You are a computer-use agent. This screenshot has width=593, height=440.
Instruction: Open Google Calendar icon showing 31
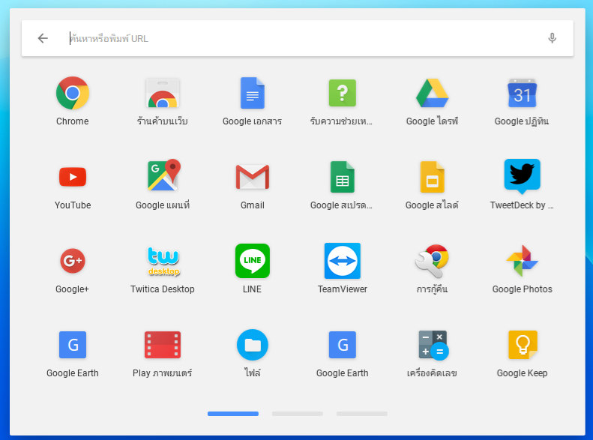522,93
